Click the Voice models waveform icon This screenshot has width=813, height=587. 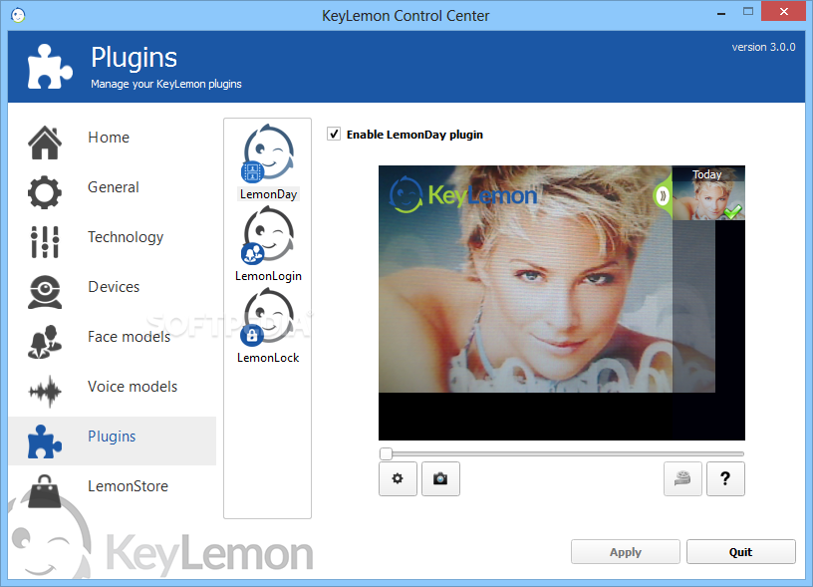tap(45, 392)
